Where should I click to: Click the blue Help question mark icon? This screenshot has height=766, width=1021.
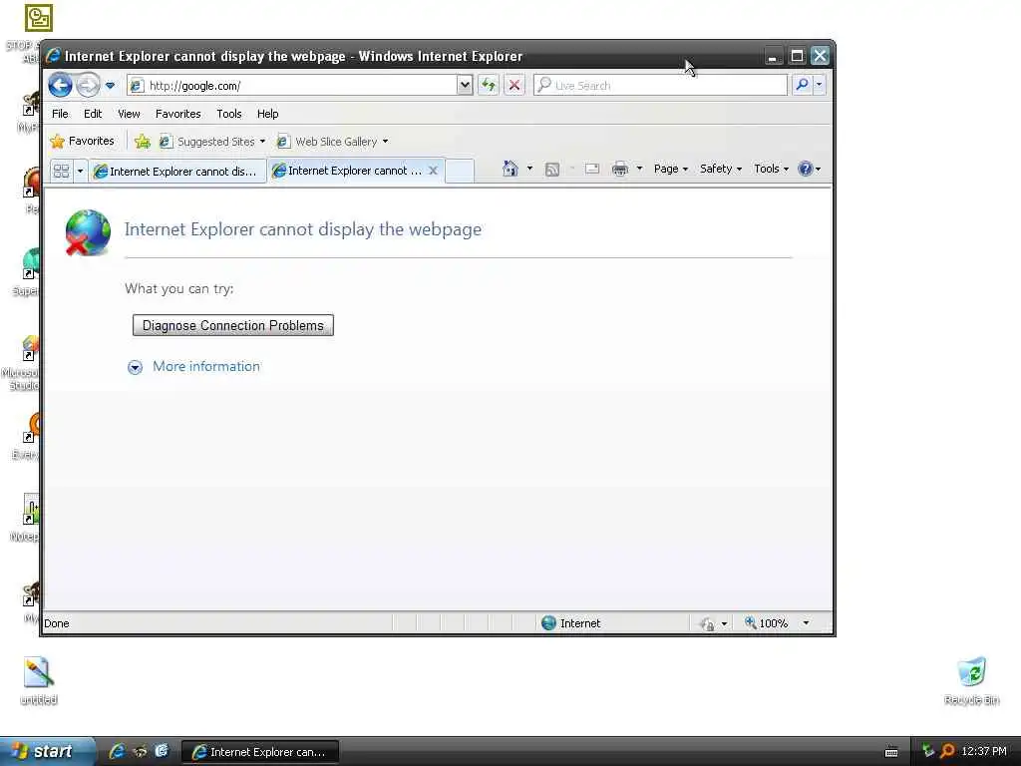point(806,169)
